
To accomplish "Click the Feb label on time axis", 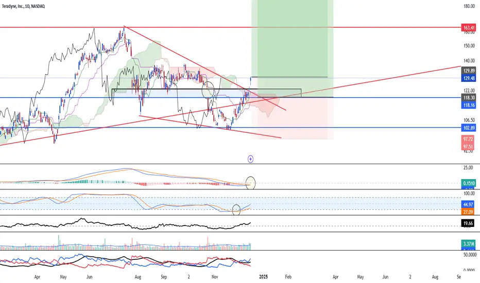I will (288, 277).
